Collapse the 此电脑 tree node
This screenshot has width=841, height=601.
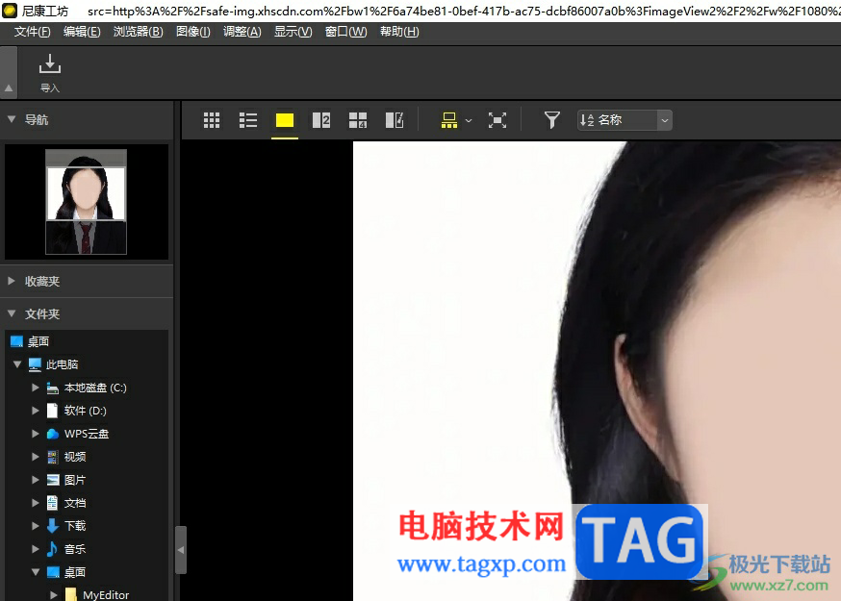point(17,364)
